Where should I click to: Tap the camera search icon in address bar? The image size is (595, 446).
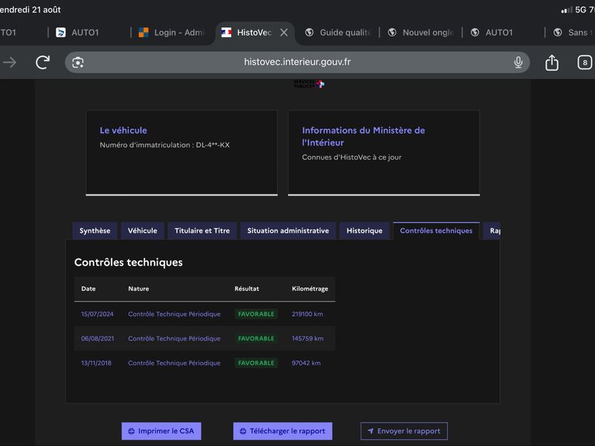click(78, 62)
